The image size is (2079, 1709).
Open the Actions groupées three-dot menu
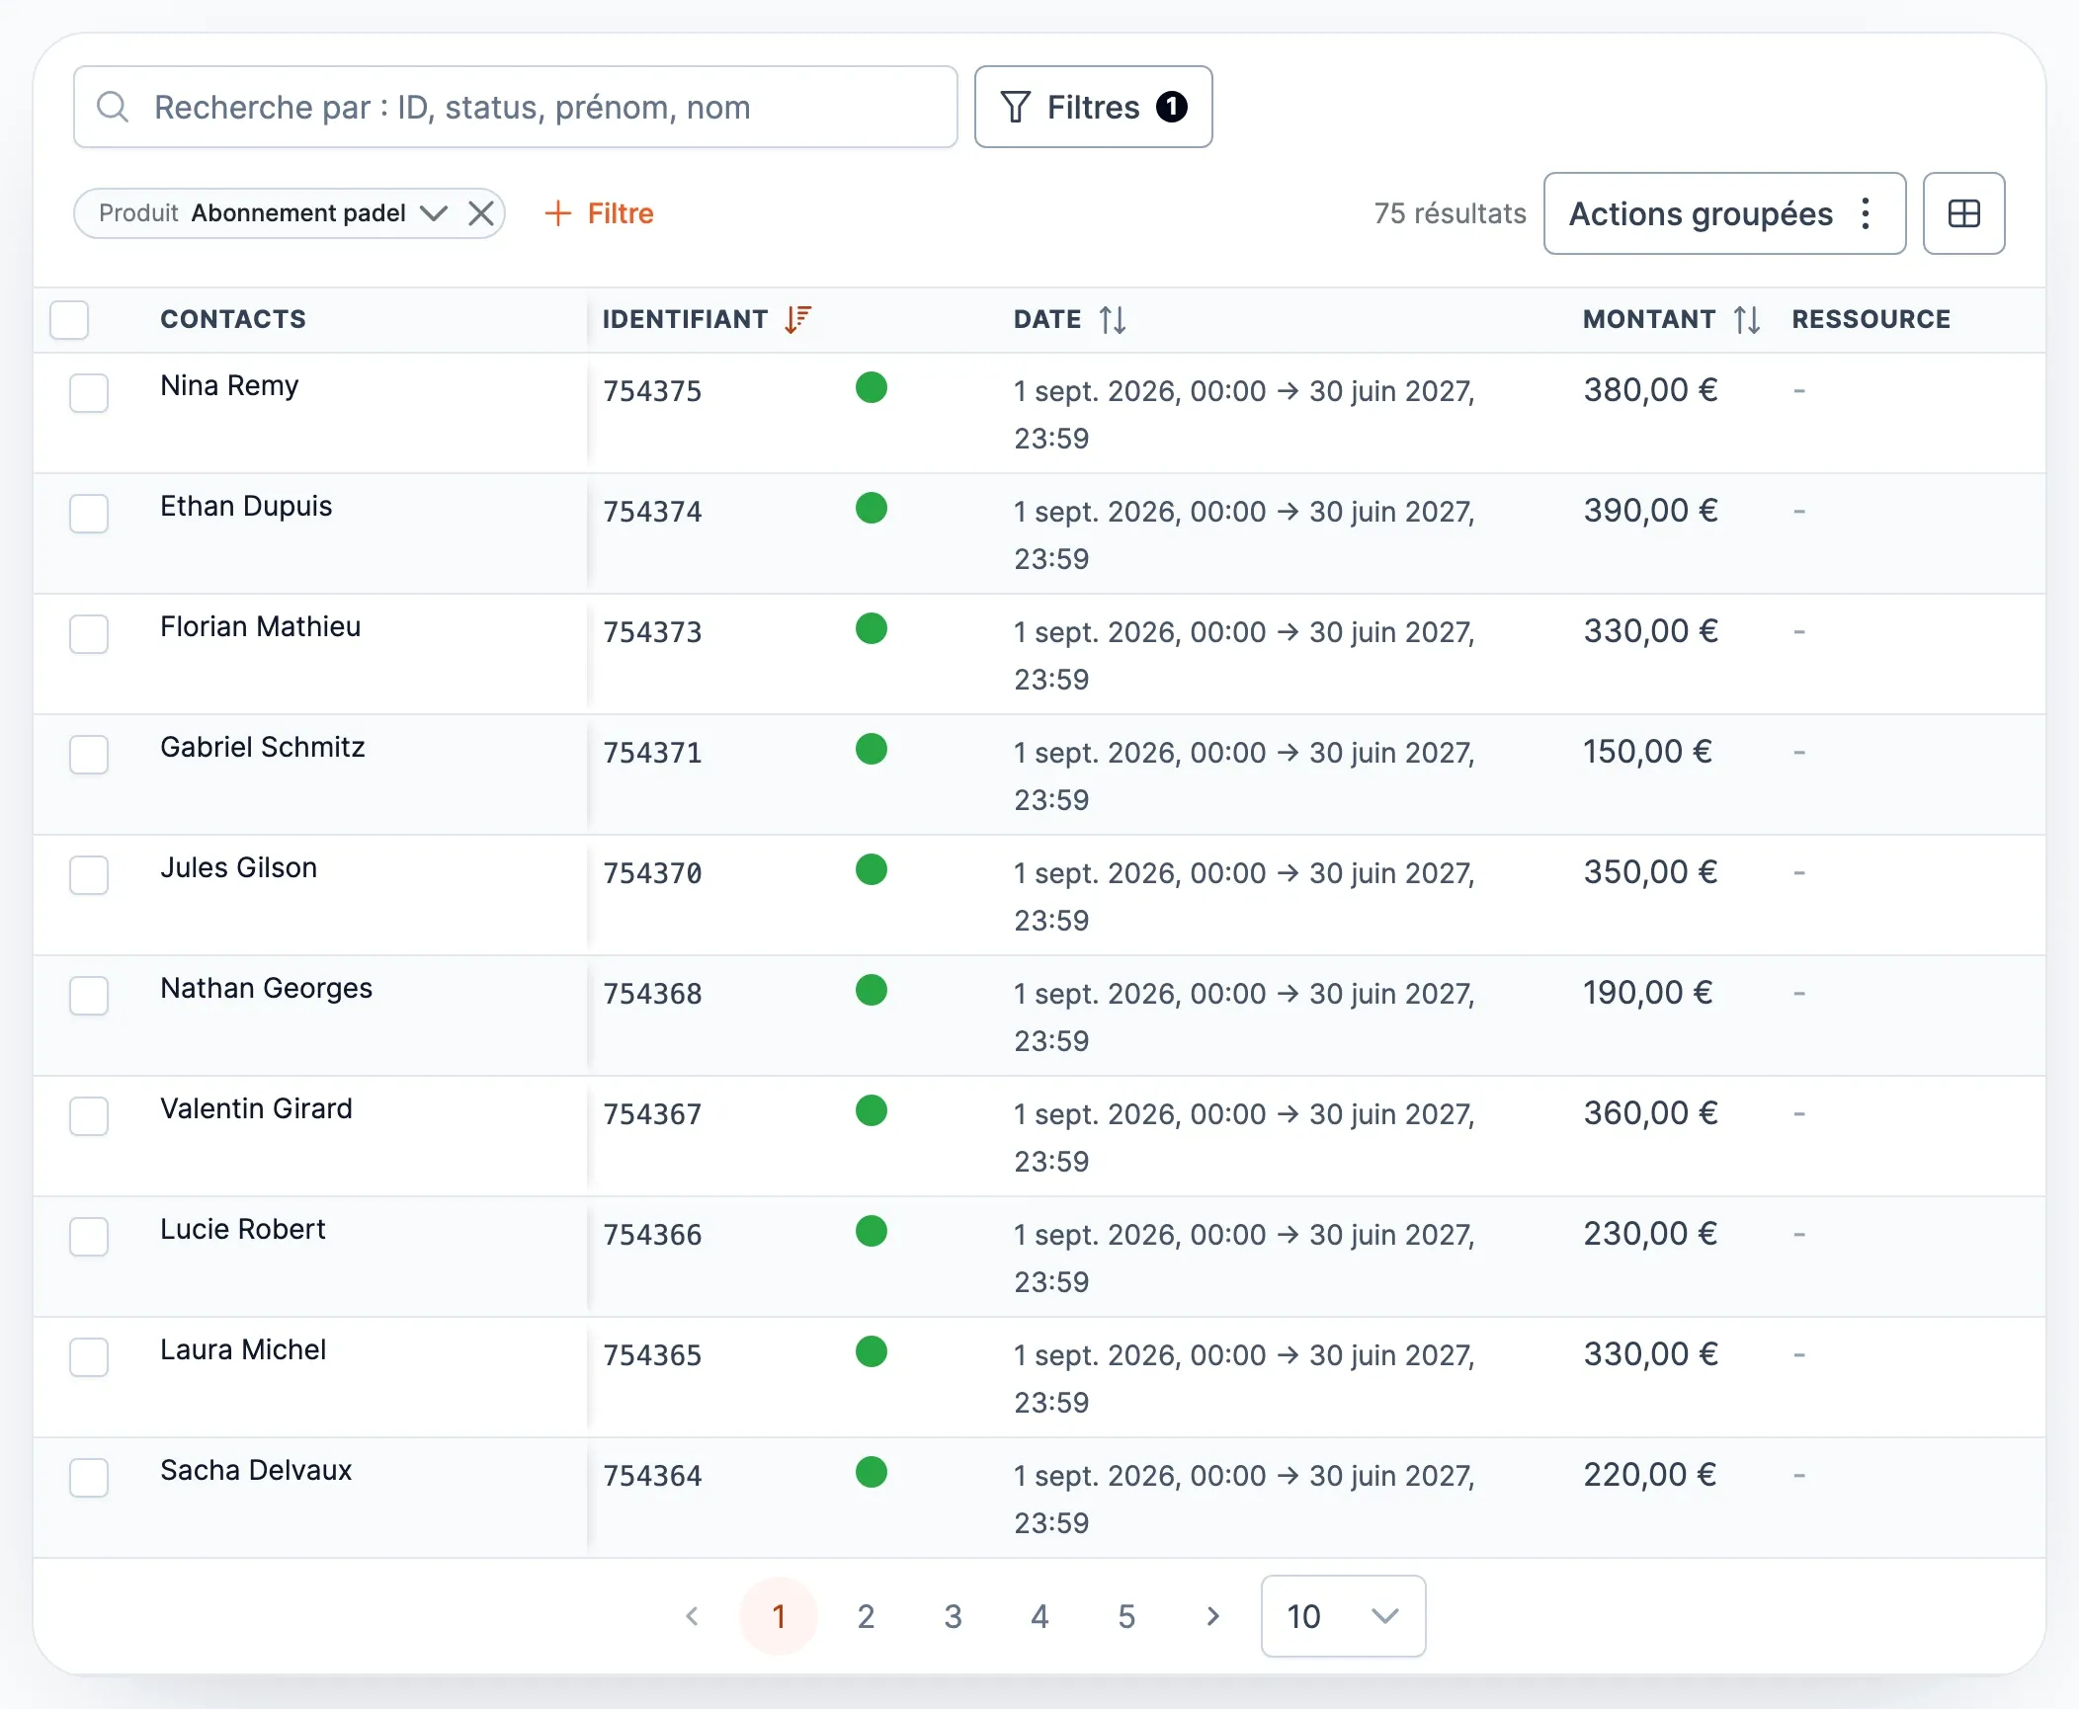1865,213
